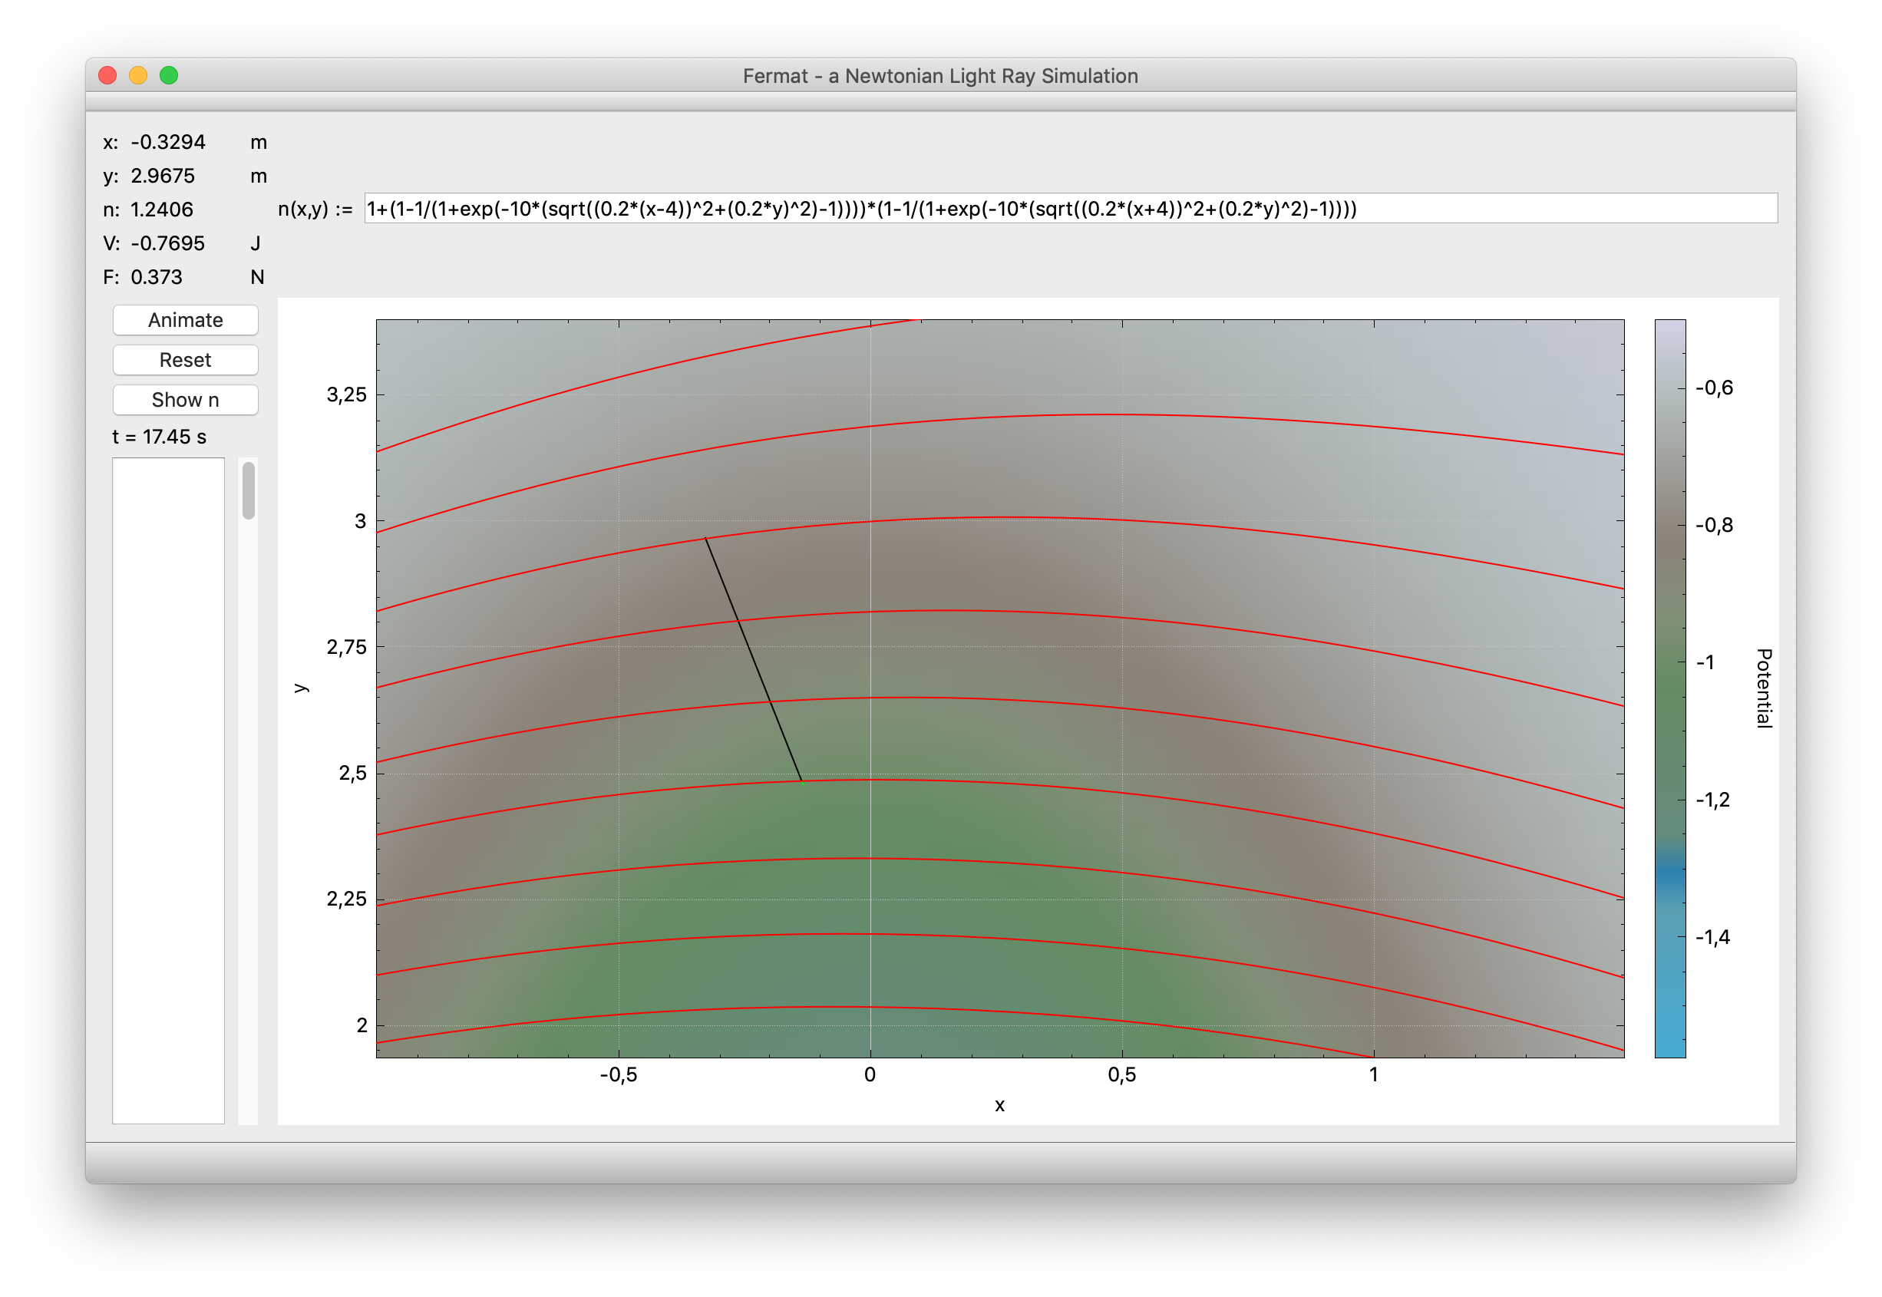1882x1297 pixels.
Task: Click the y-axis tick label 3,25
Action: coord(347,395)
